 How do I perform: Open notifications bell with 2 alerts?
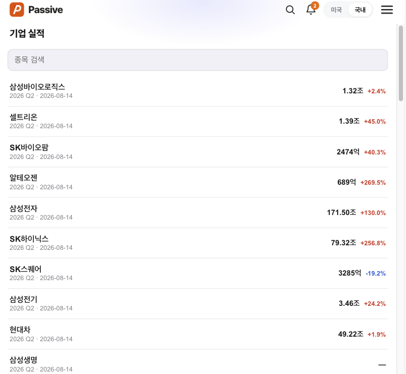pos(311,10)
